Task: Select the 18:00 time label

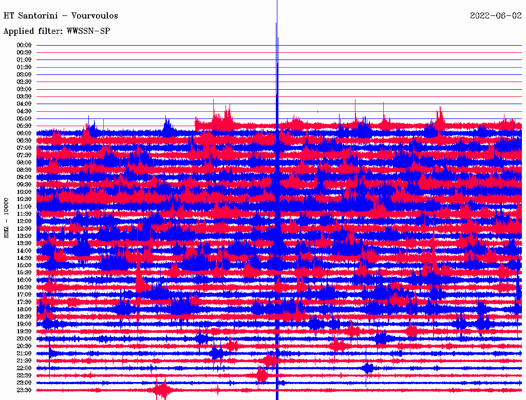Action: [x=24, y=310]
